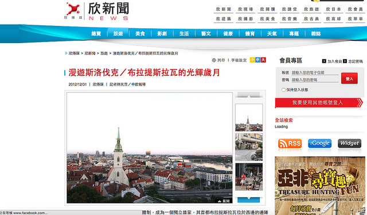
Task: Click the 字級設定 label
Action: (x=239, y=60)
